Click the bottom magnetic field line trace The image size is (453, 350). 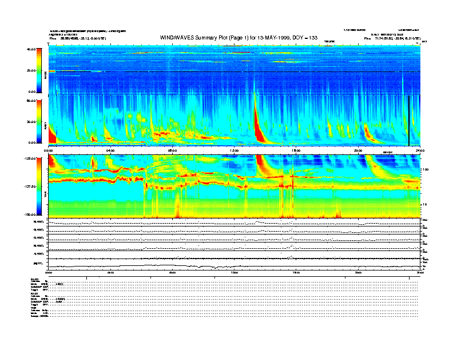[235, 266]
